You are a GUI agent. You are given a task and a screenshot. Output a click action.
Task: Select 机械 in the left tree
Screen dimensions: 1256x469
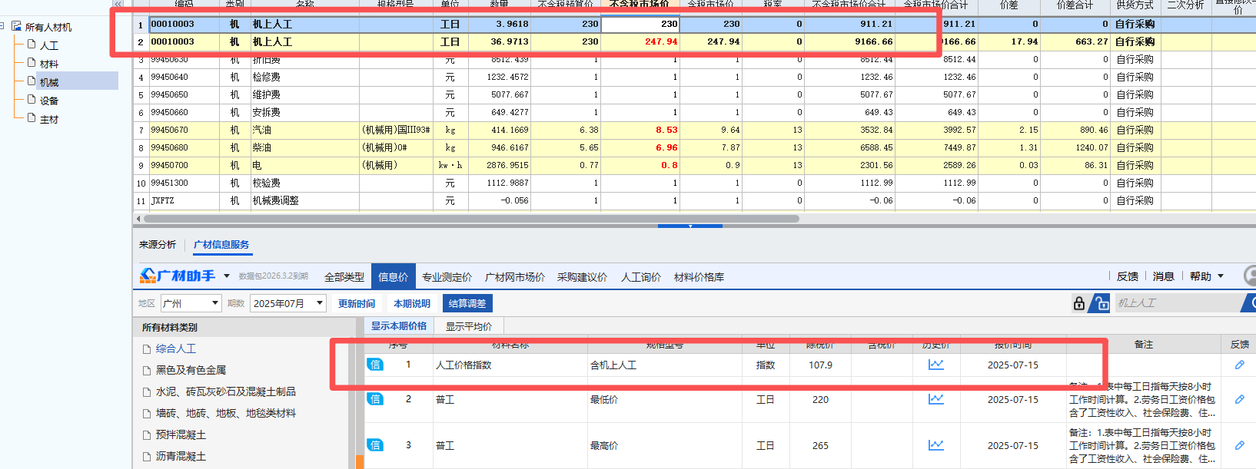pyautogui.click(x=49, y=82)
